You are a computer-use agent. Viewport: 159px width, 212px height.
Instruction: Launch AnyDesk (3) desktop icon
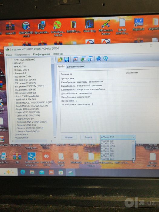47,159
